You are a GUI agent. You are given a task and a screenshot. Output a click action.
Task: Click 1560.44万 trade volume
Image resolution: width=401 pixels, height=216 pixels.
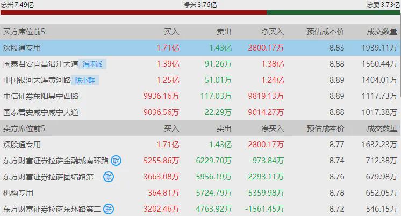point(379,64)
